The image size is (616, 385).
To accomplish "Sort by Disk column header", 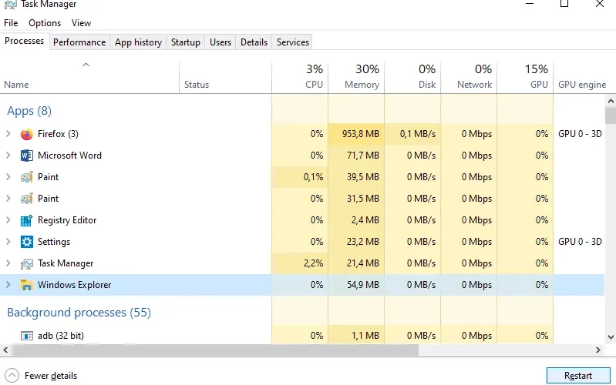I will 412,78.
